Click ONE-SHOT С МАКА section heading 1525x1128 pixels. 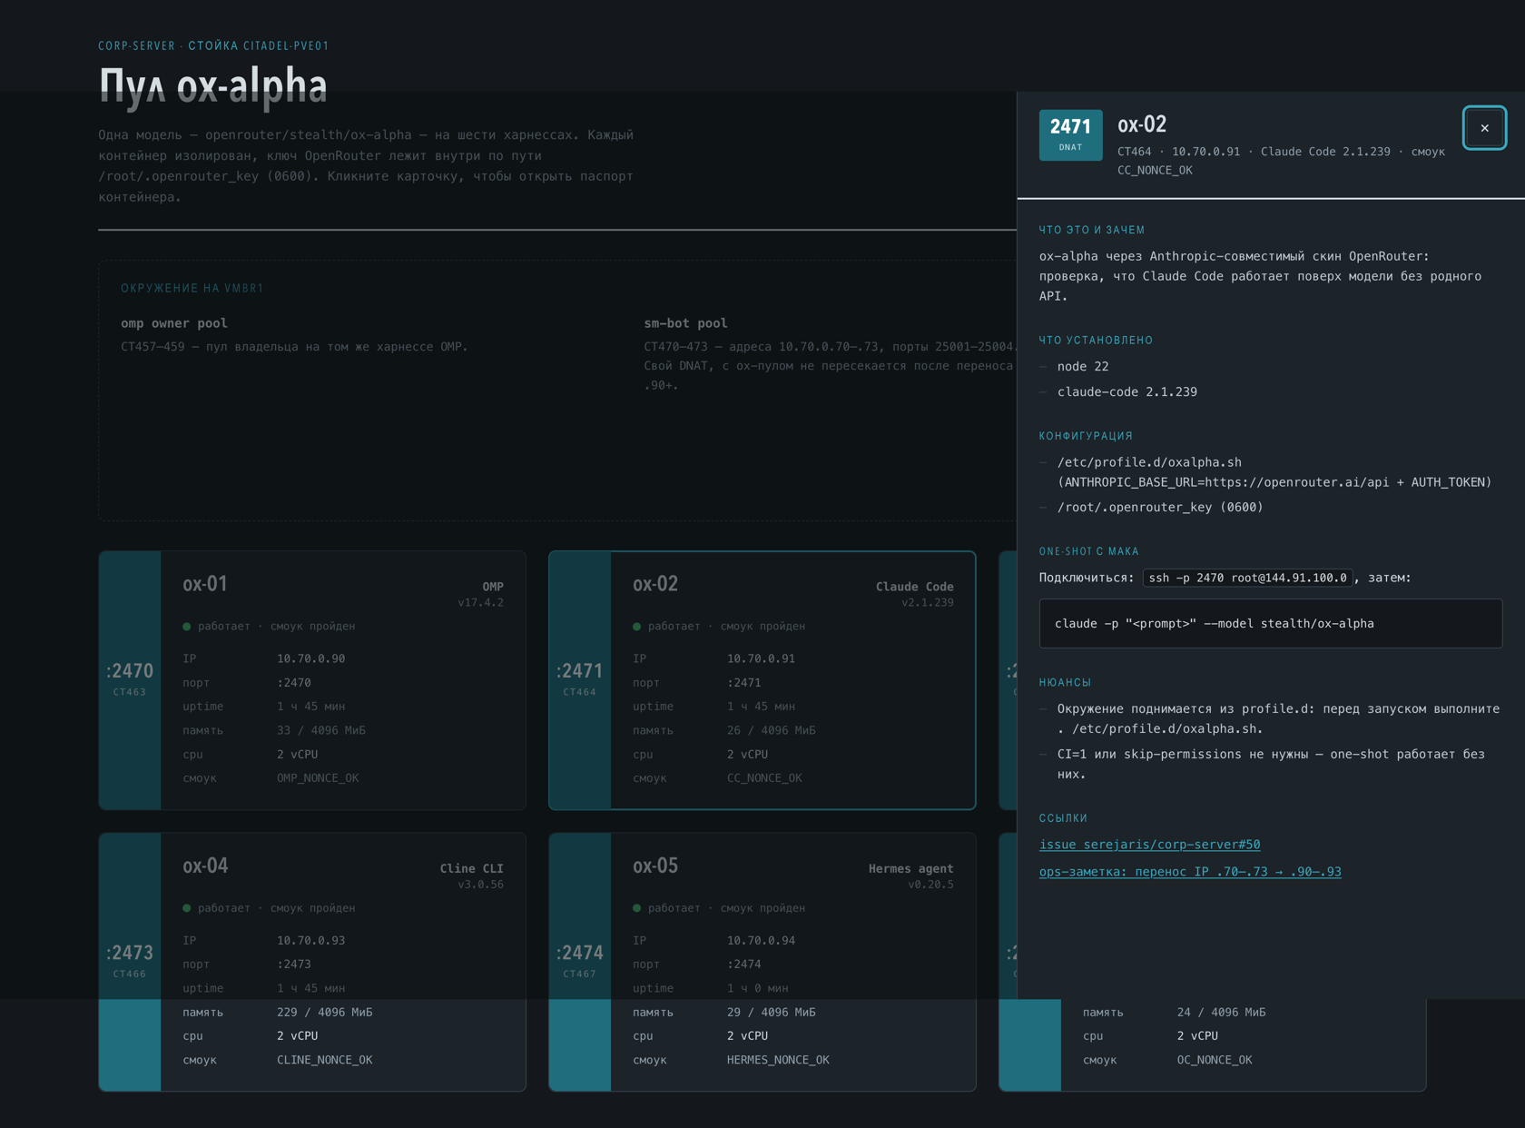(x=1089, y=551)
